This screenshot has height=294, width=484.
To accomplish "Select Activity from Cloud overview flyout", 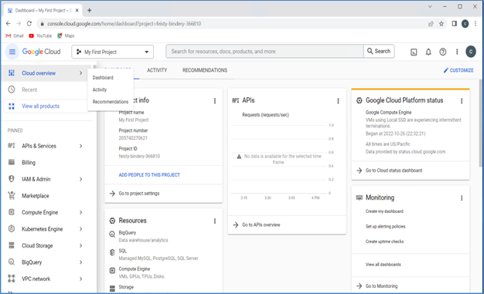I will [x=100, y=90].
